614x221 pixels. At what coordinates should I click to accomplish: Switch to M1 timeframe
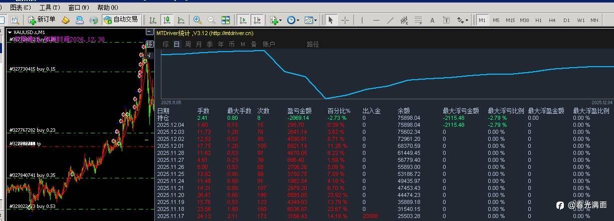(x=482, y=20)
